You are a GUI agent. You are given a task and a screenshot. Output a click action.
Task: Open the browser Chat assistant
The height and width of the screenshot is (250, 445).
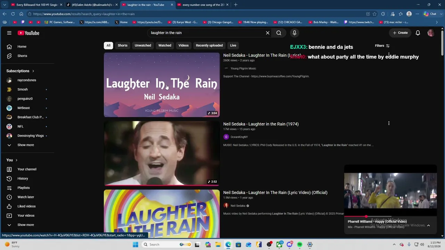pyautogui.click(x=430, y=14)
